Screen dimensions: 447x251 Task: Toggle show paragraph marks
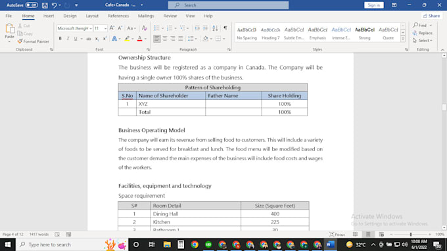coord(225,28)
